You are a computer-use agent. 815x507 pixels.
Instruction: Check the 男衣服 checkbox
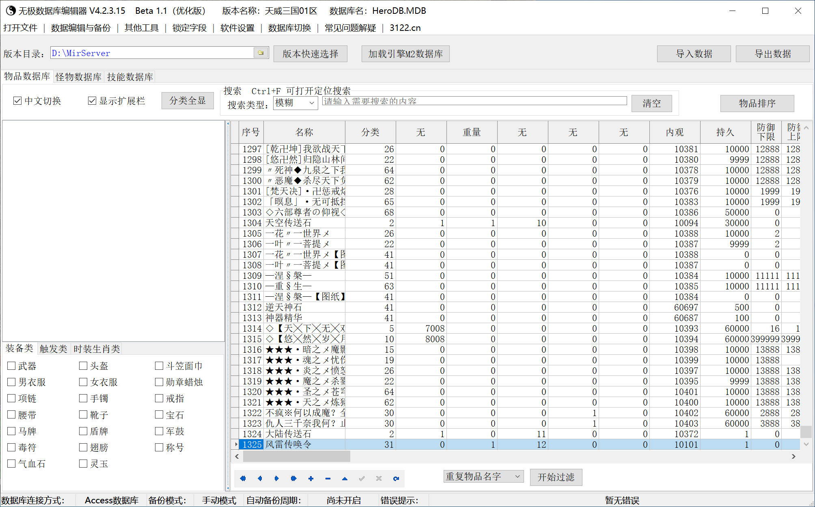tap(11, 382)
